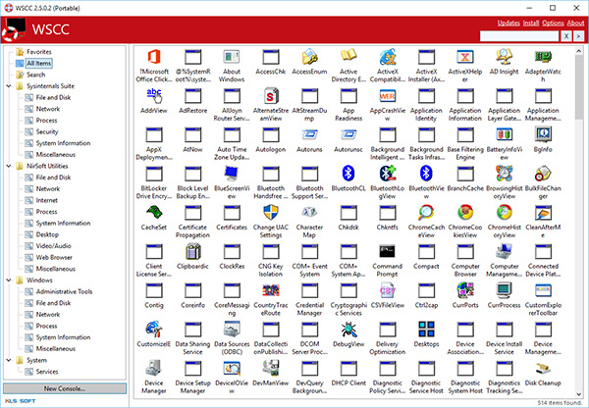Open the CustomizeIE icon
The height and width of the screenshot is (408, 589).
154,330
